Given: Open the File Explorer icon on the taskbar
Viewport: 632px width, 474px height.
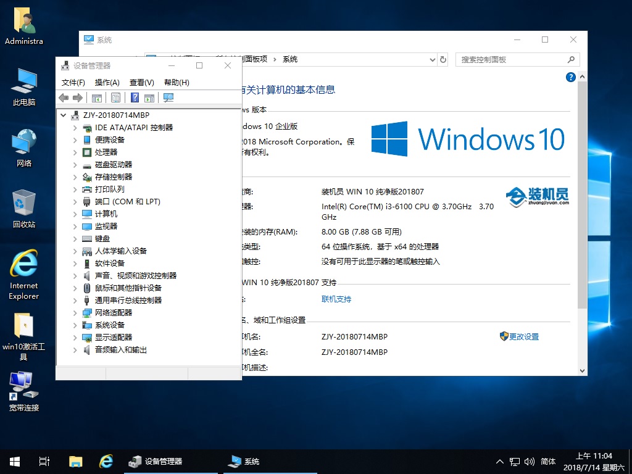Looking at the screenshot, I should [75, 461].
